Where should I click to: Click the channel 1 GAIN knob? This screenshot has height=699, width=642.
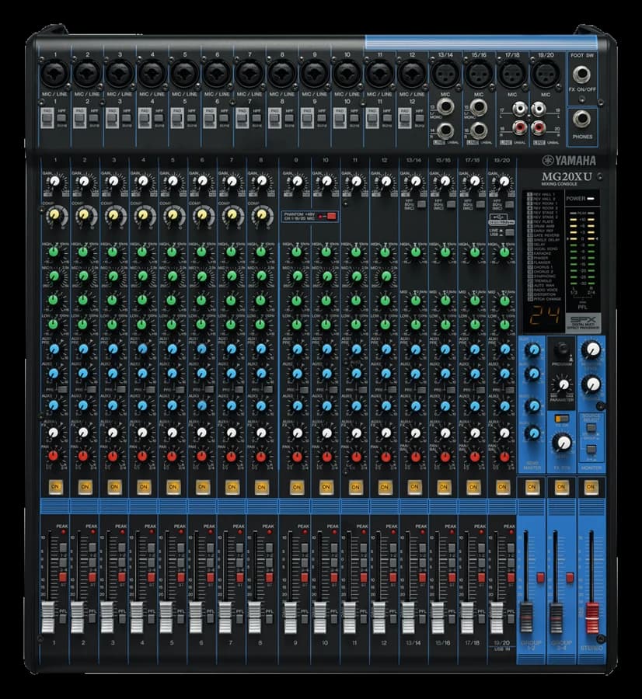pyautogui.click(x=54, y=182)
